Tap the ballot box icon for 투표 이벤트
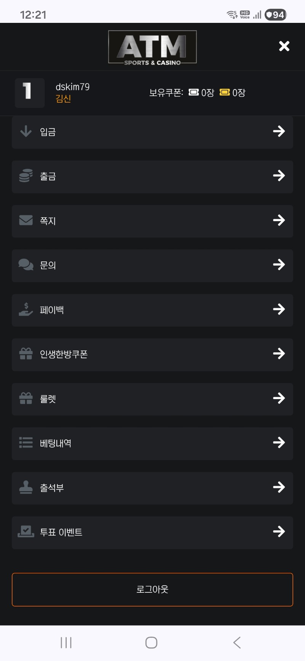305x661 pixels. tap(26, 531)
